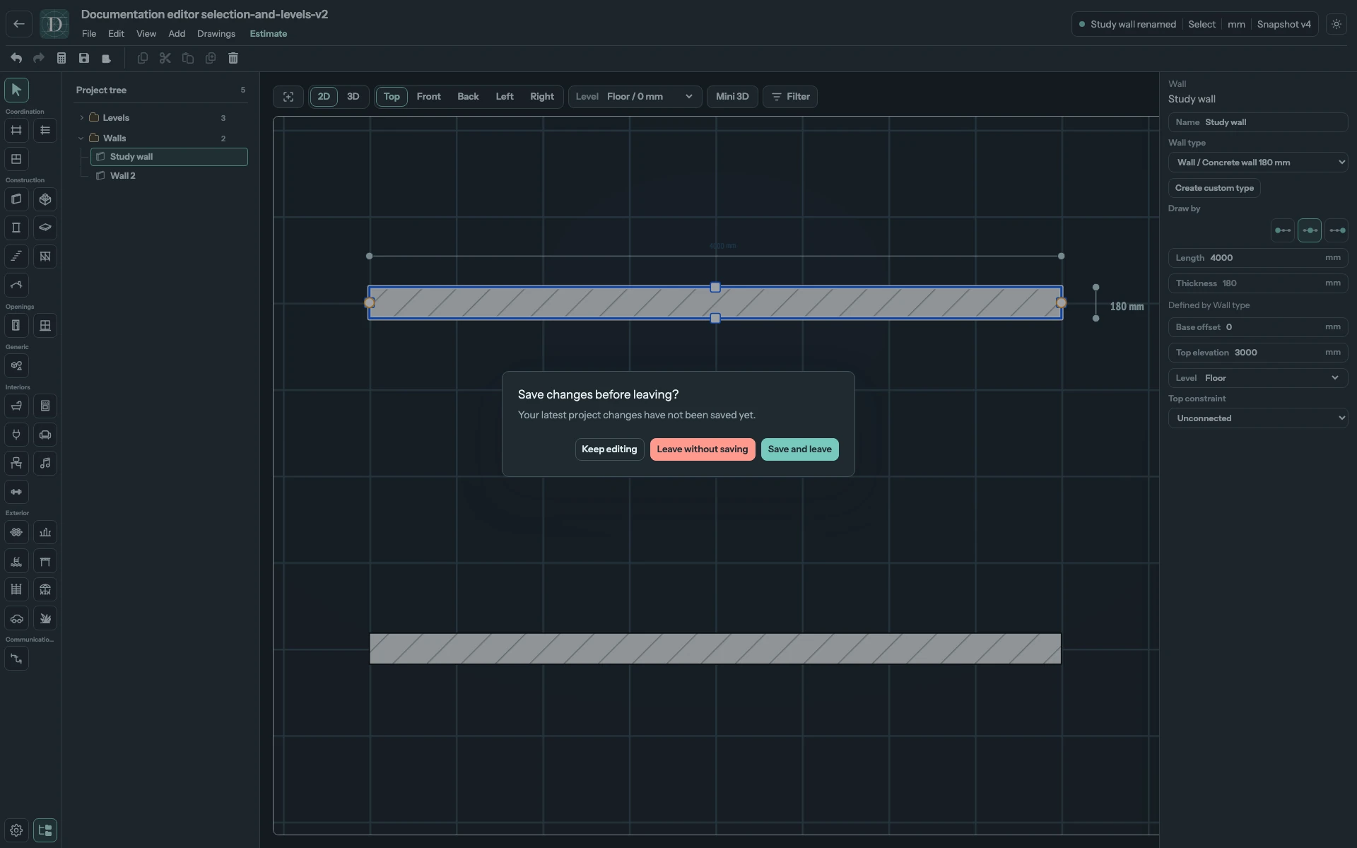1357x848 pixels.
Task: Click Save and leave button
Action: coord(800,449)
